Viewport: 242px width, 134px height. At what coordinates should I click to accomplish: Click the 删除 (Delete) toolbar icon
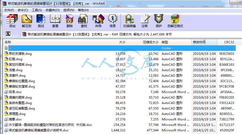(70, 21)
